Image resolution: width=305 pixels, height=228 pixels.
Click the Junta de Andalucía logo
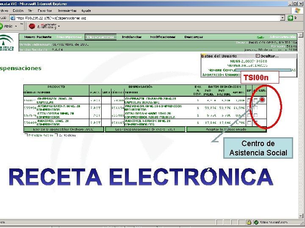[7, 43]
